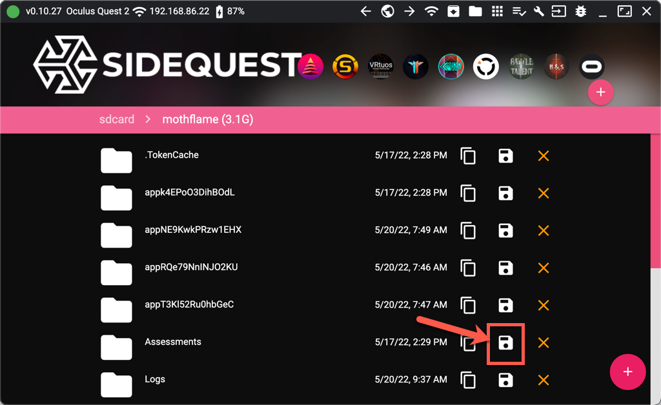Click the forward arrow in the toolbar
The image size is (661, 405).
pyautogui.click(x=409, y=12)
